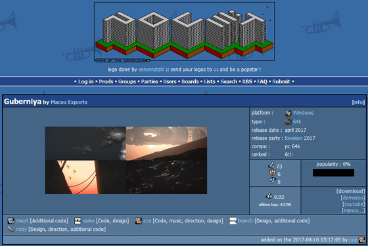Click the Guberniya screenshot image

pyautogui.click(x=126, y=160)
